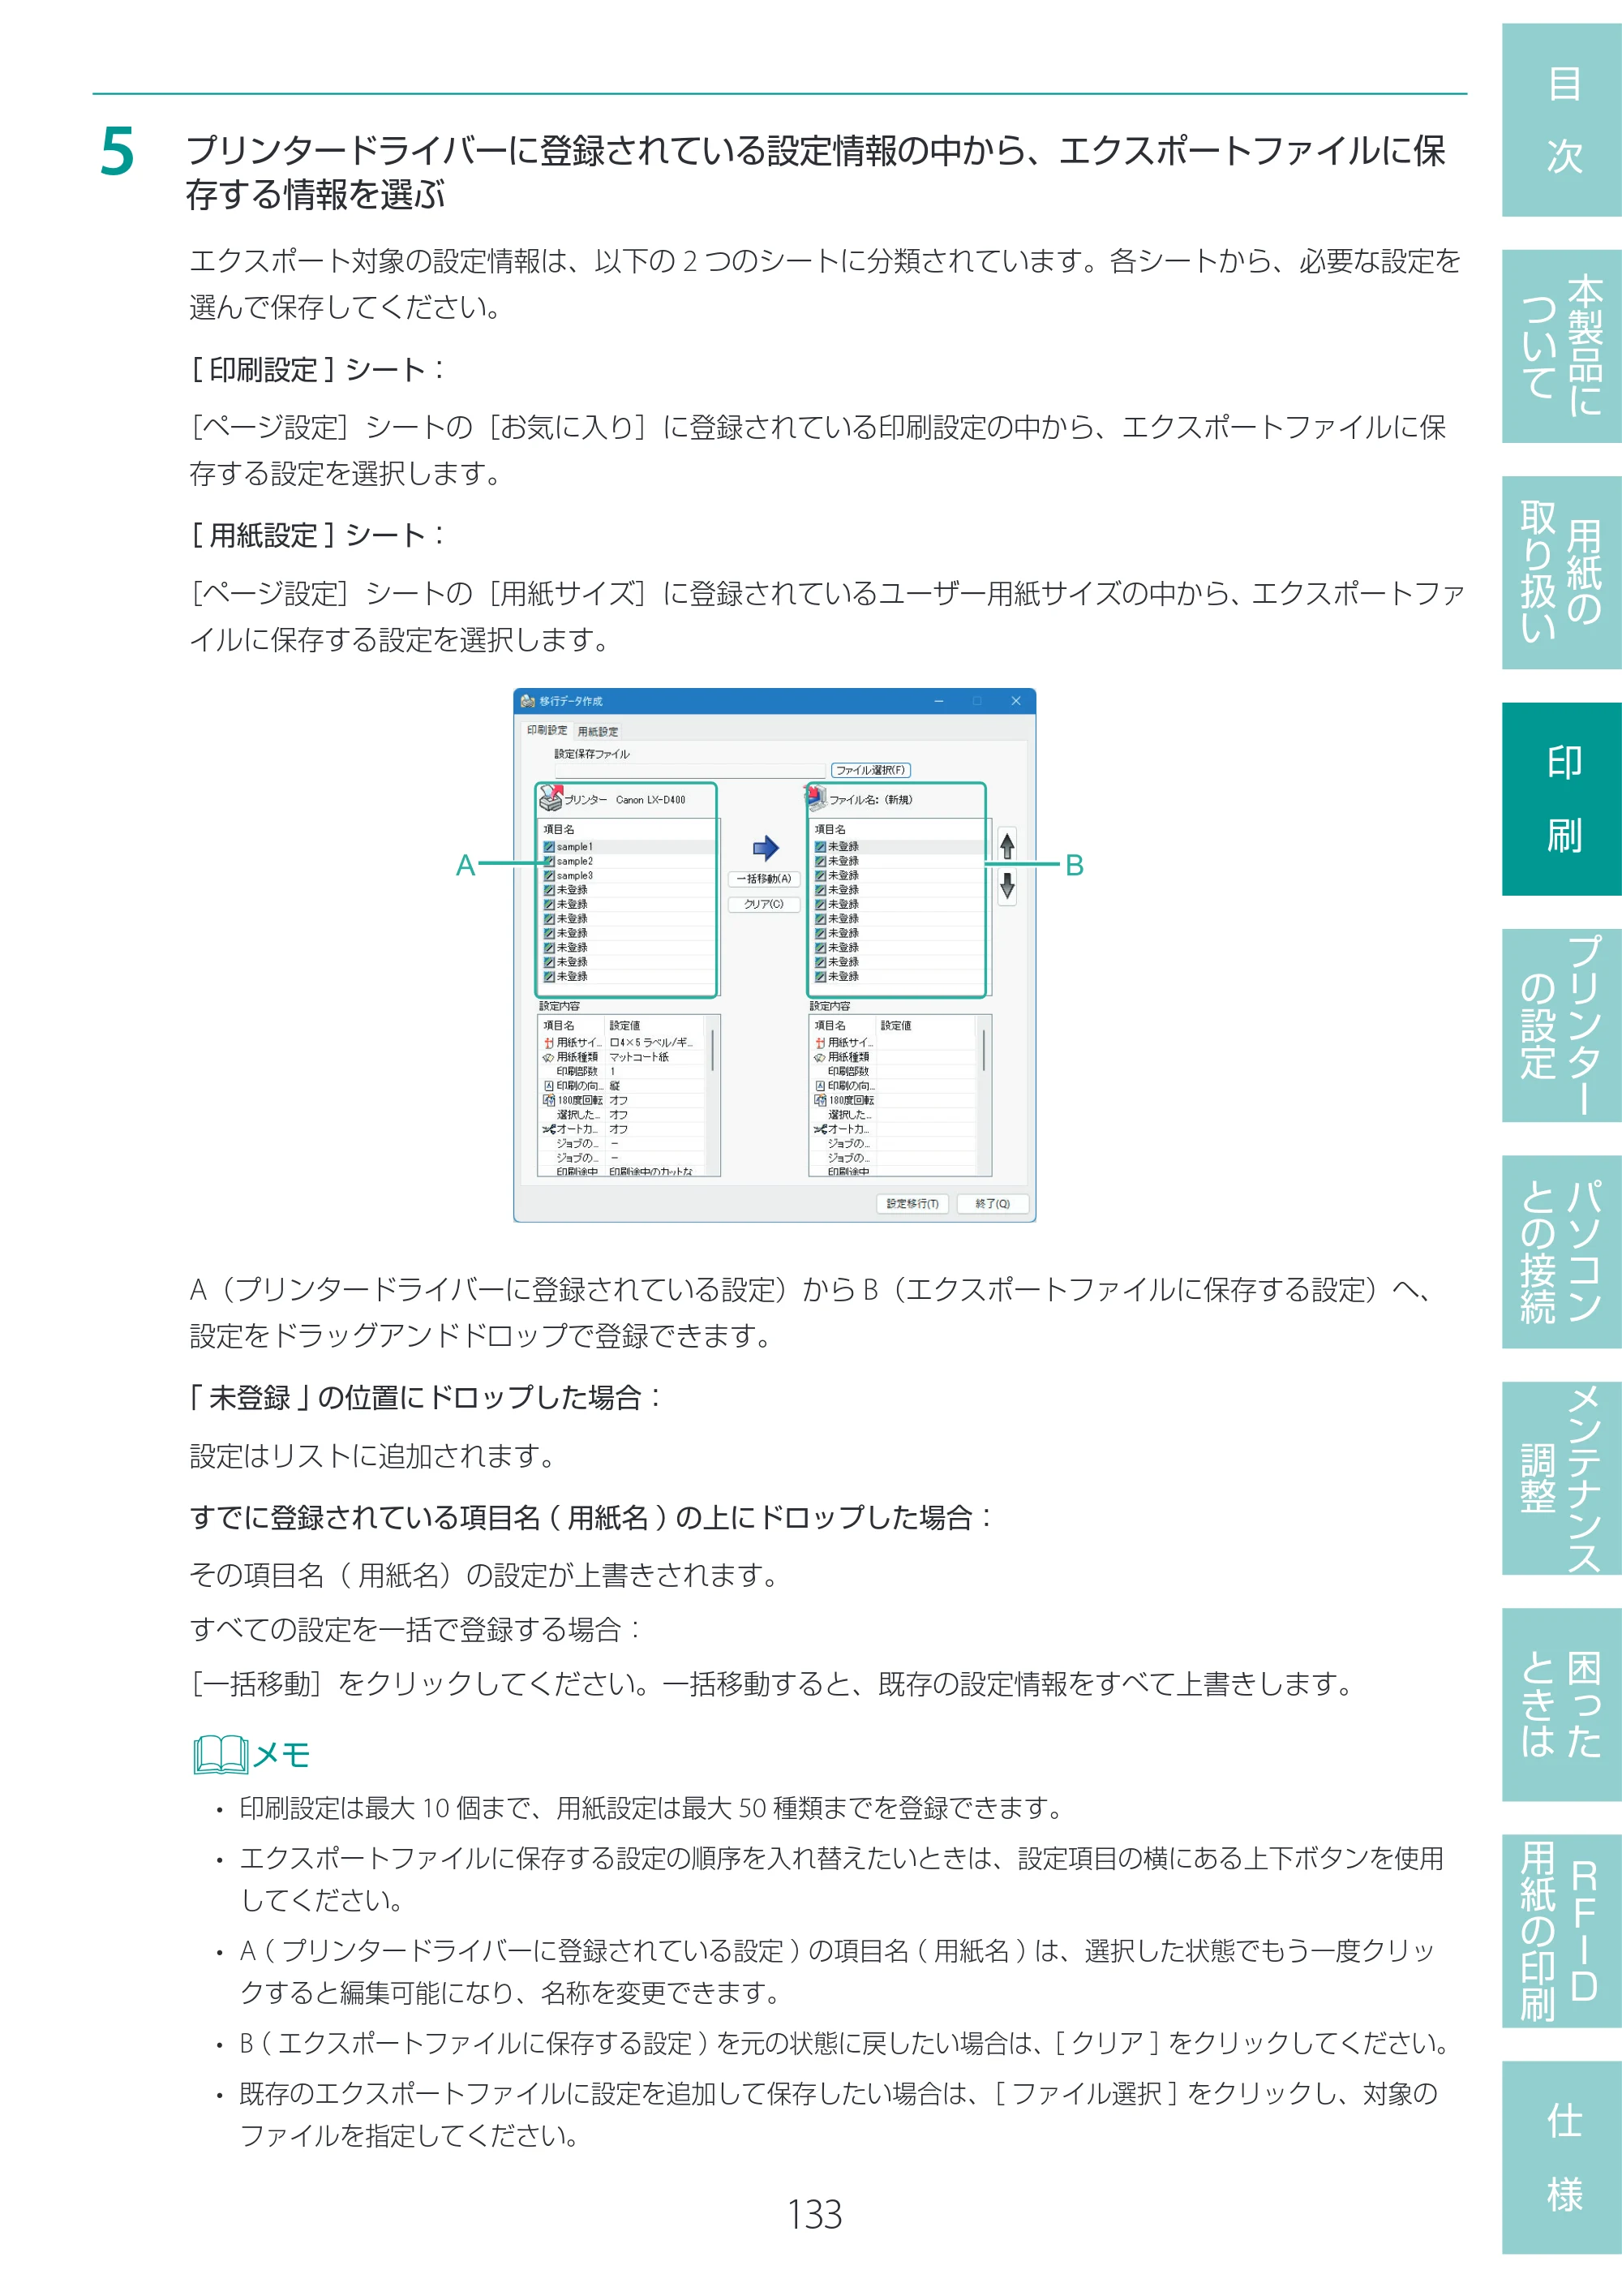Click the blue right arrow move icon
The height and width of the screenshot is (2296, 1622).
pyautogui.click(x=766, y=849)
